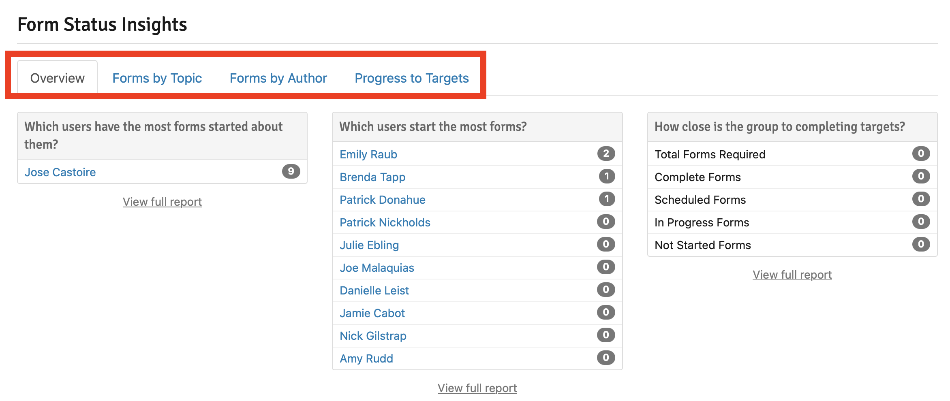Viewport: 950px width, 401px height.
Task: Click Nick Gilstrap's name
Action: coord(373,336)
